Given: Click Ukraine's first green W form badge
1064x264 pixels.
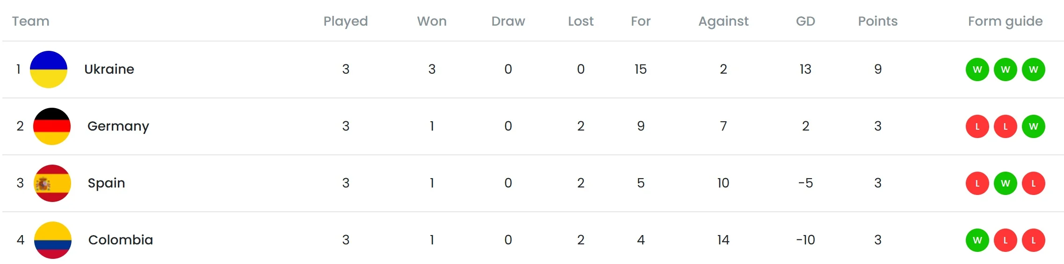Looking at the screenshot, I should [x=977, y=69].
